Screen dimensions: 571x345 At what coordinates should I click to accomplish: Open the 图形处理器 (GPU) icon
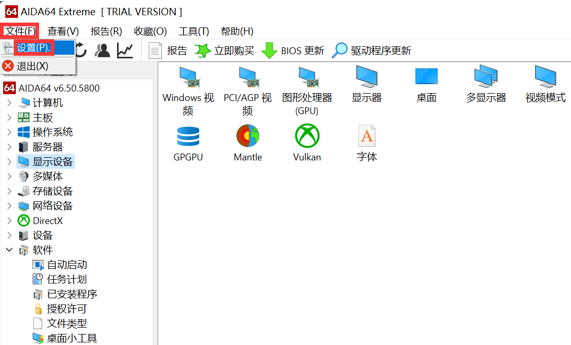coord(307,78)
